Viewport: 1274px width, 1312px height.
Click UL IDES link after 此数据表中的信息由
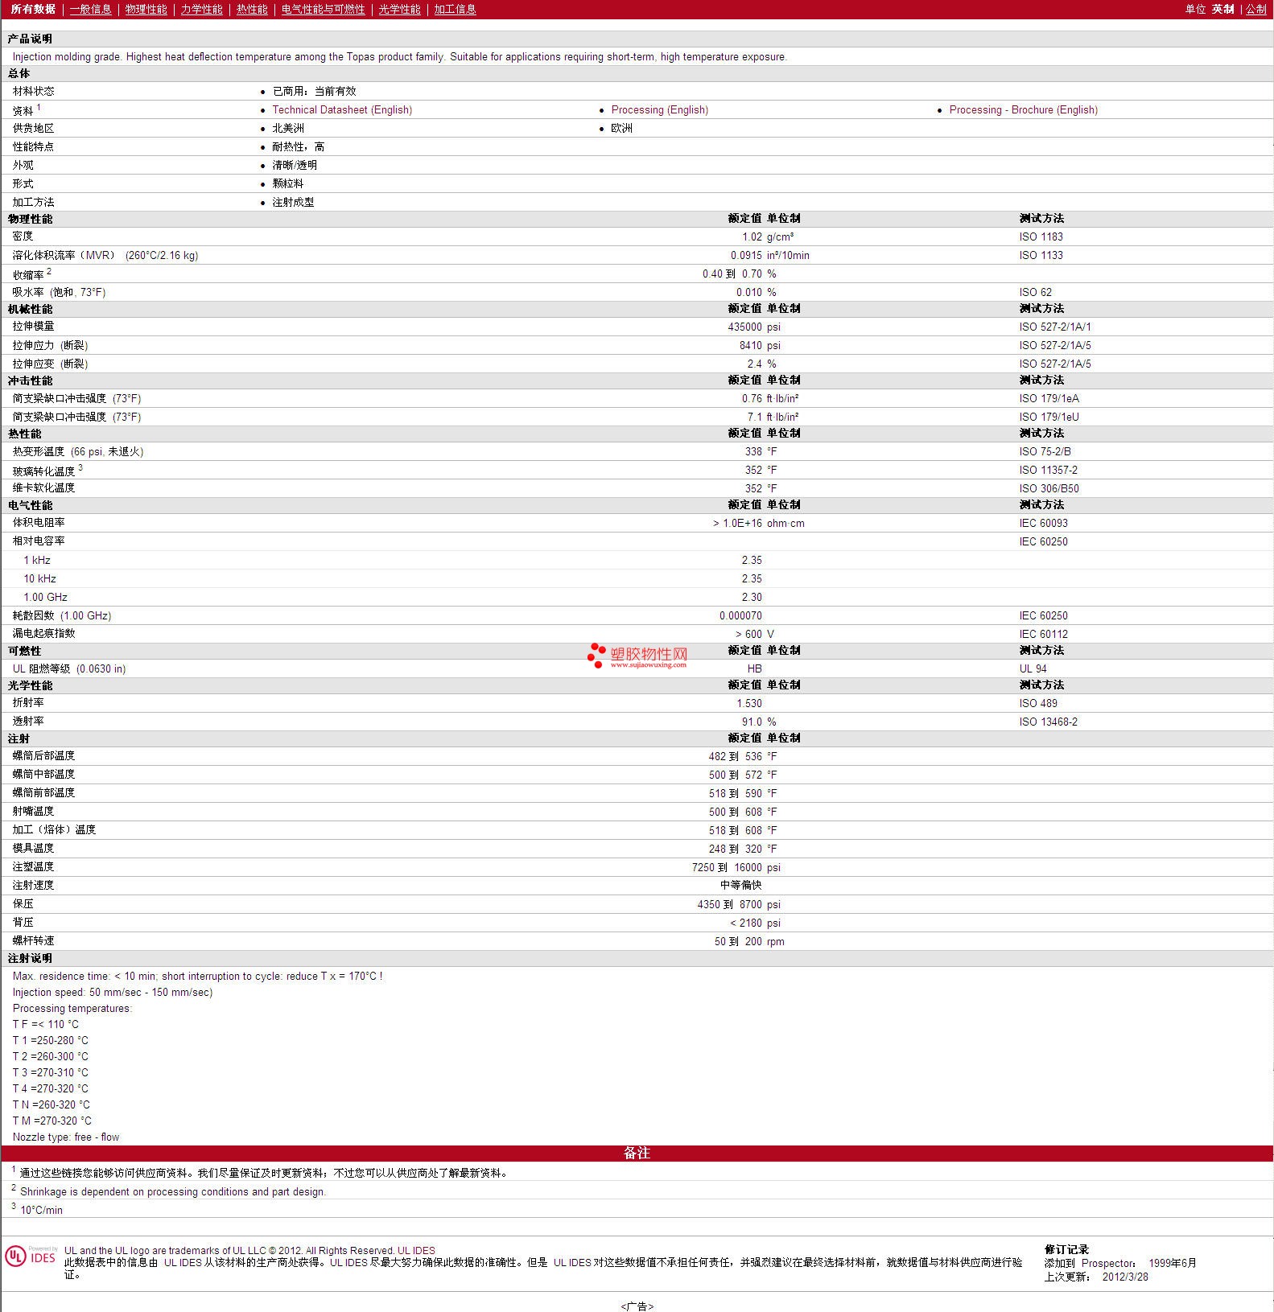(183, 1262)
